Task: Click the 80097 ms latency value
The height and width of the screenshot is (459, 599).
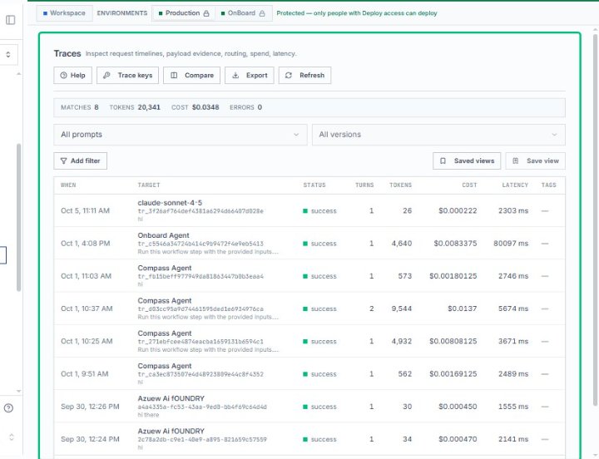Action: pyautogui.click(x=511, y=244)
